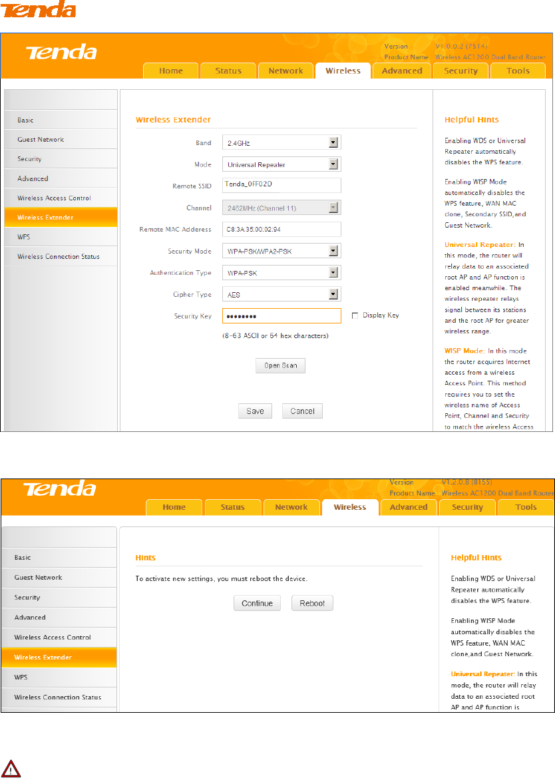Screen dimensions: 555x782
Task: Select Basic in the top screenshot sidebar
Action: pyautogui.click(x=61, y=120)
